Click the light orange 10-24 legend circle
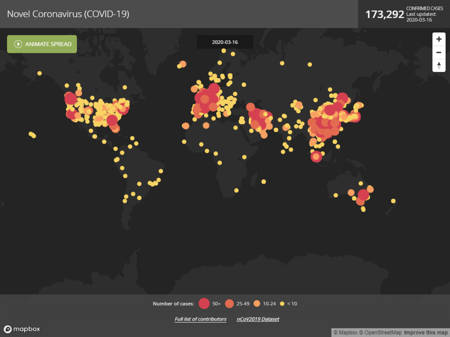The height and width of the screenshot is (337, 450). click(257, 303)
